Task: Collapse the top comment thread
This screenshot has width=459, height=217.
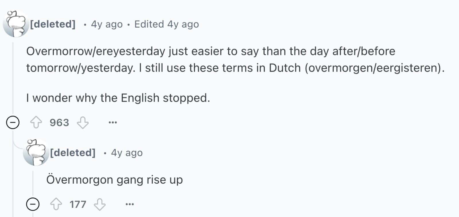Action: pos(13,123)
